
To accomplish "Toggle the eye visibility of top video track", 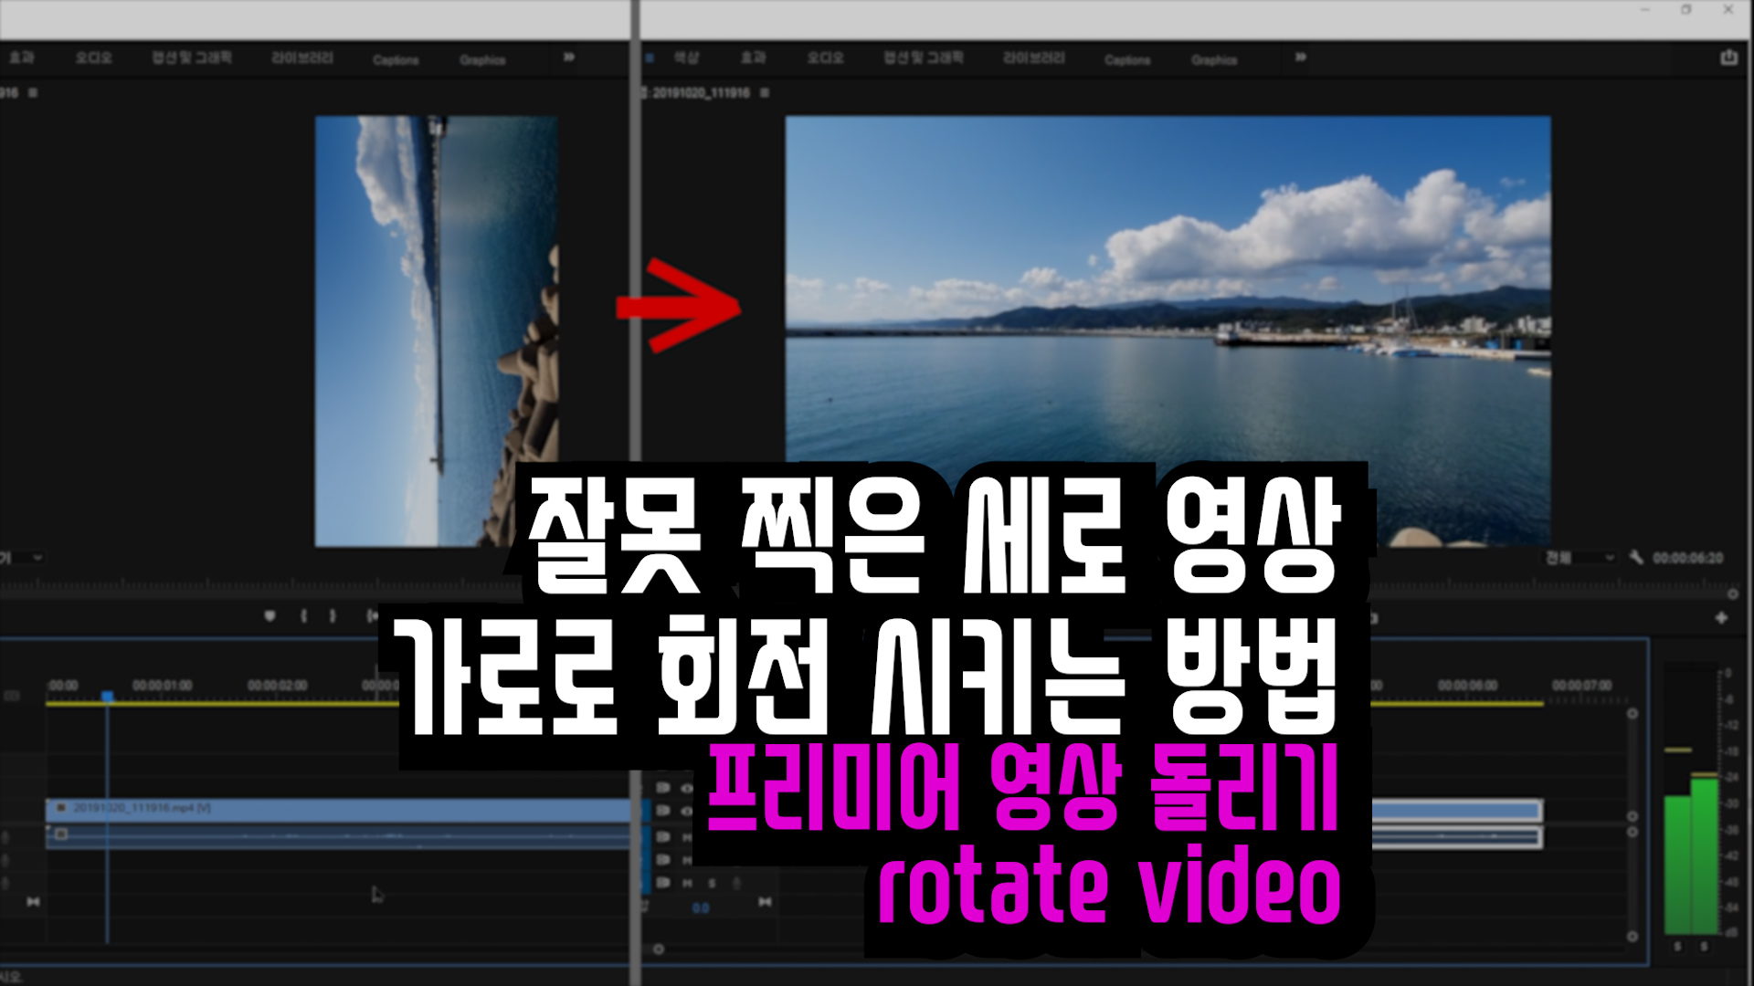I will (x=686, y=787).
